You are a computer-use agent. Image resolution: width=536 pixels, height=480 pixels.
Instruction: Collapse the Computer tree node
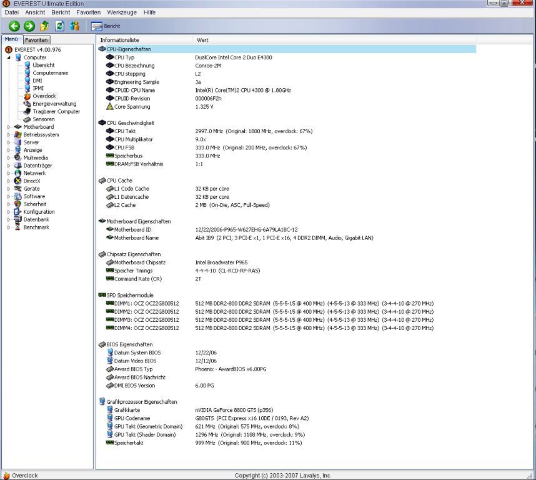point(9,57)
